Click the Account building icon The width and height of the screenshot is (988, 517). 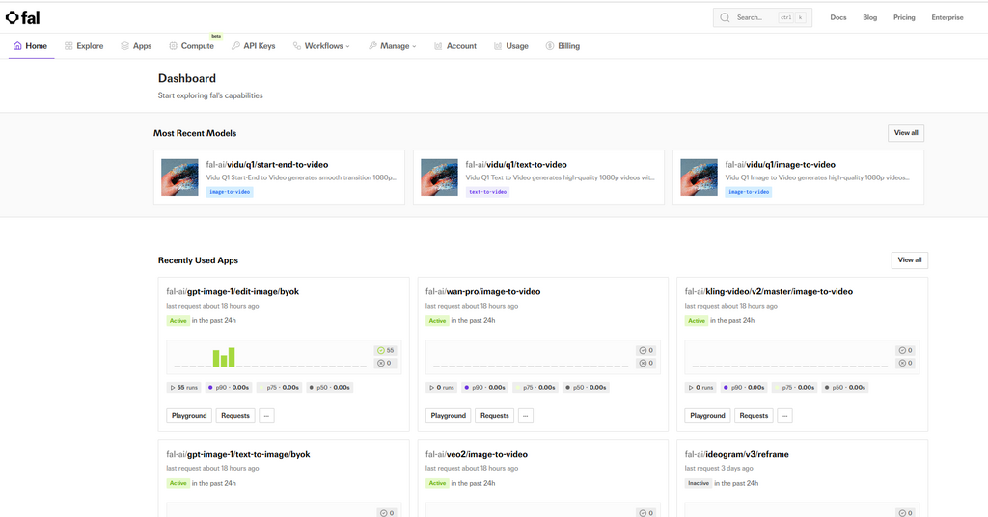point(438,46)
